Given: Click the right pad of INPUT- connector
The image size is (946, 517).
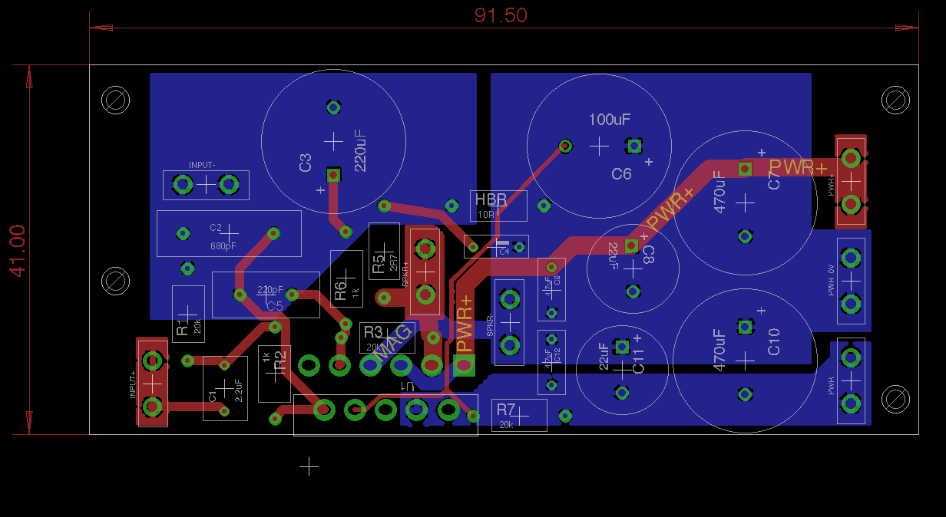Looking at the screenshot, I should click(x=229, y=185).
